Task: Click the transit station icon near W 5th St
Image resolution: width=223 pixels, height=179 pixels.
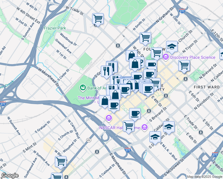Action: coord(118,46)
